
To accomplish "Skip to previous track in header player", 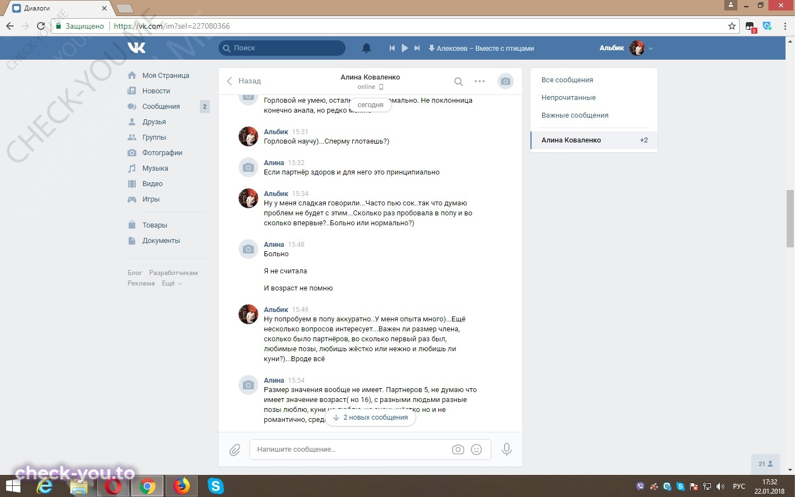I will [392, 48].
